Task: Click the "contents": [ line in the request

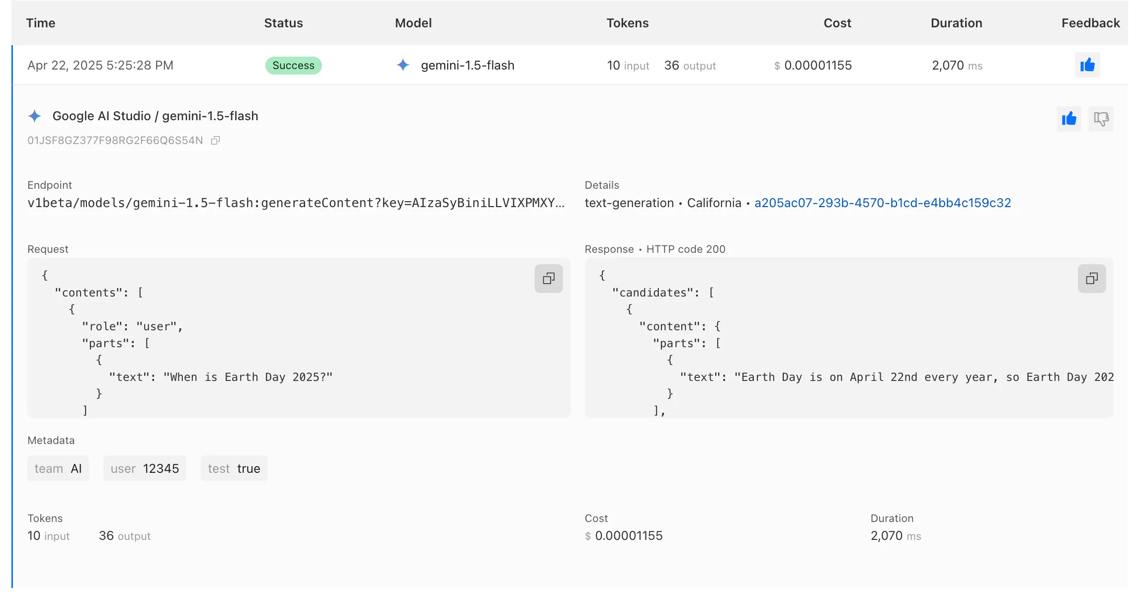Action: coord(99,293)
